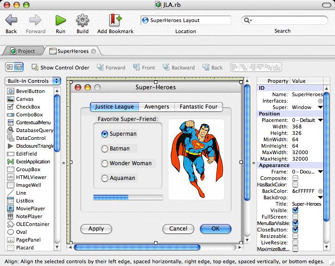Click in the Search field
Image resolution: width=335 pixels, height=266 pixels.
coord(285,20)
